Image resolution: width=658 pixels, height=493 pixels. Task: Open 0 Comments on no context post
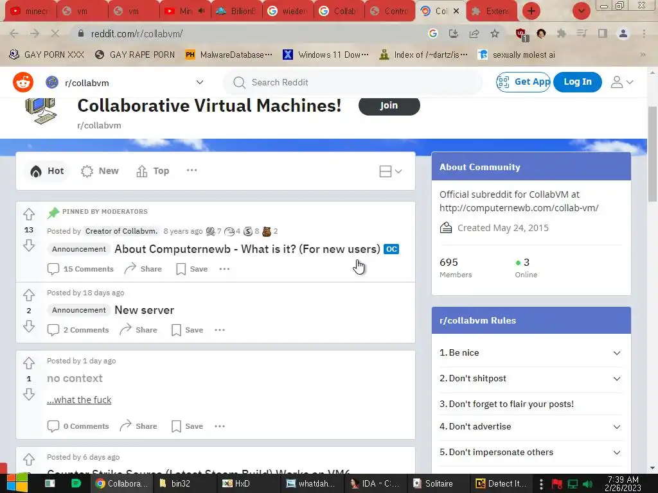tap(78, 426)
